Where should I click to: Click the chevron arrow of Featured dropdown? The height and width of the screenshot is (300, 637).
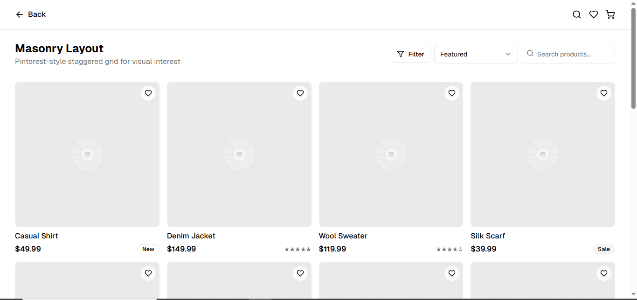click(x=508, y=54)
